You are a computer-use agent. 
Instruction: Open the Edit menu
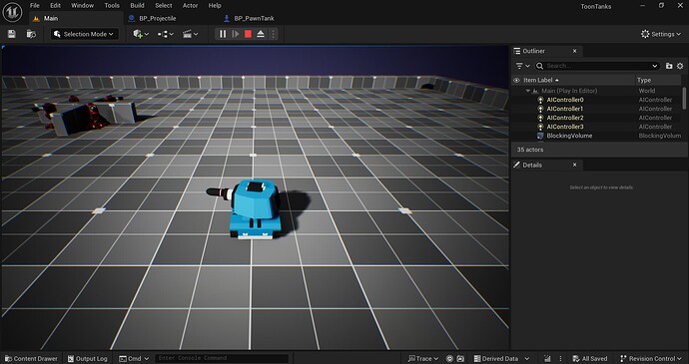(x=55, y=5)
